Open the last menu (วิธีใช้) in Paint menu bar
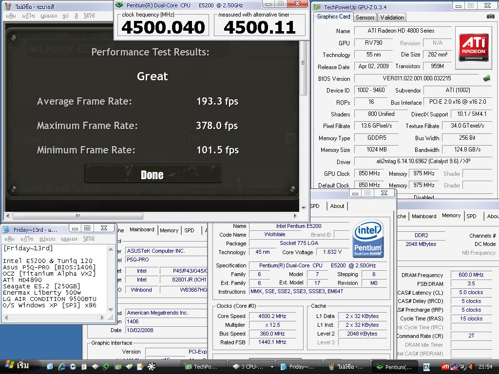 click(89, 16)
